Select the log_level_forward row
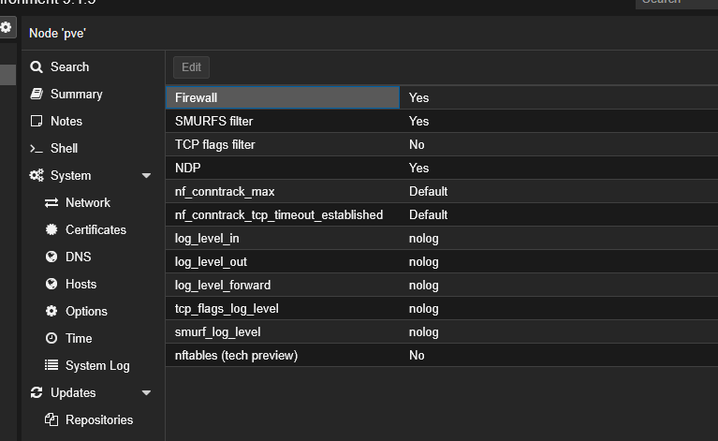The width and height of the screenshot is (718, 441). click(442, 285)
